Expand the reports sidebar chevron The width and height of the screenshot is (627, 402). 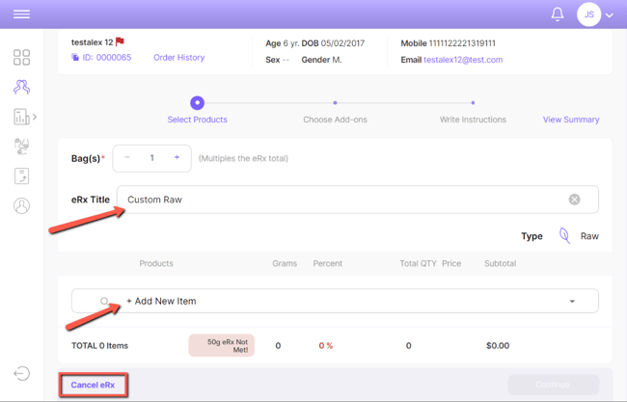[36, 117]
